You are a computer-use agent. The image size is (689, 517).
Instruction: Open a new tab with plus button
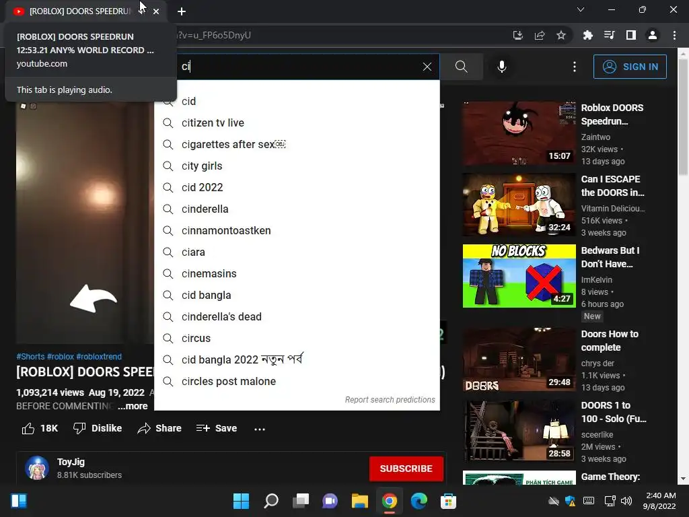[182, 11]
